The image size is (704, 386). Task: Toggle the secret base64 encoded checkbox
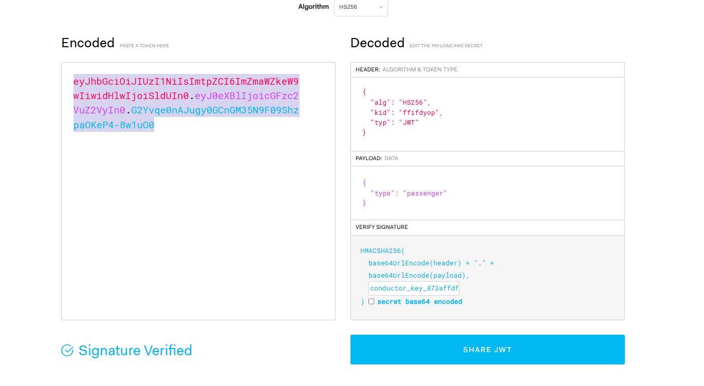tap(371, 302)
